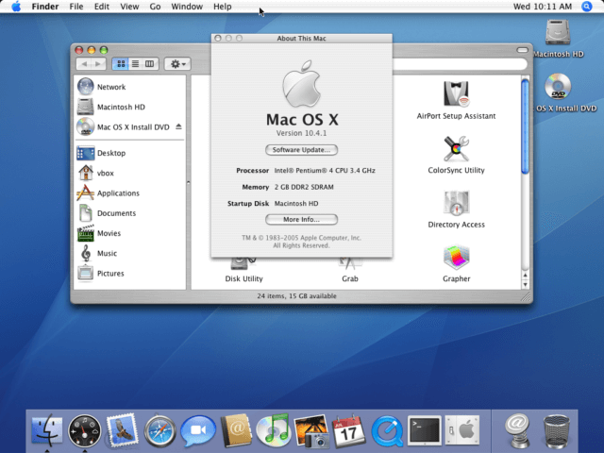Open the Finder application menu
The image size is (604, 453).
click(x=45, y=7)
